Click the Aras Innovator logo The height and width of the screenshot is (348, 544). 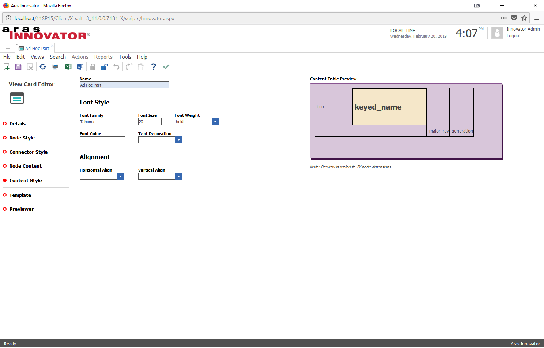(46, 33)
